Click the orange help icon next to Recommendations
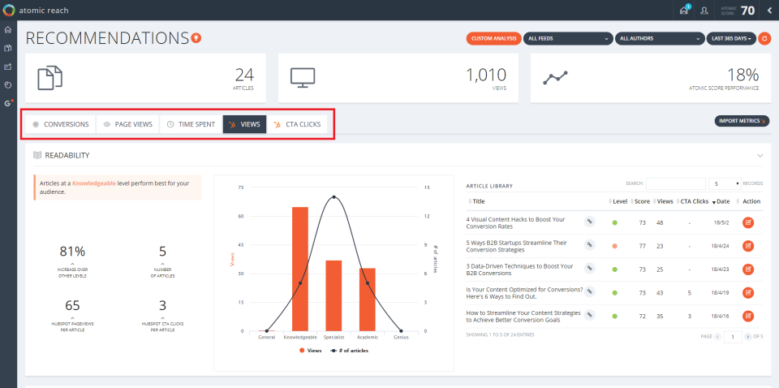The height and width of the screenshot is (388, 779). [x=196, y=38]
